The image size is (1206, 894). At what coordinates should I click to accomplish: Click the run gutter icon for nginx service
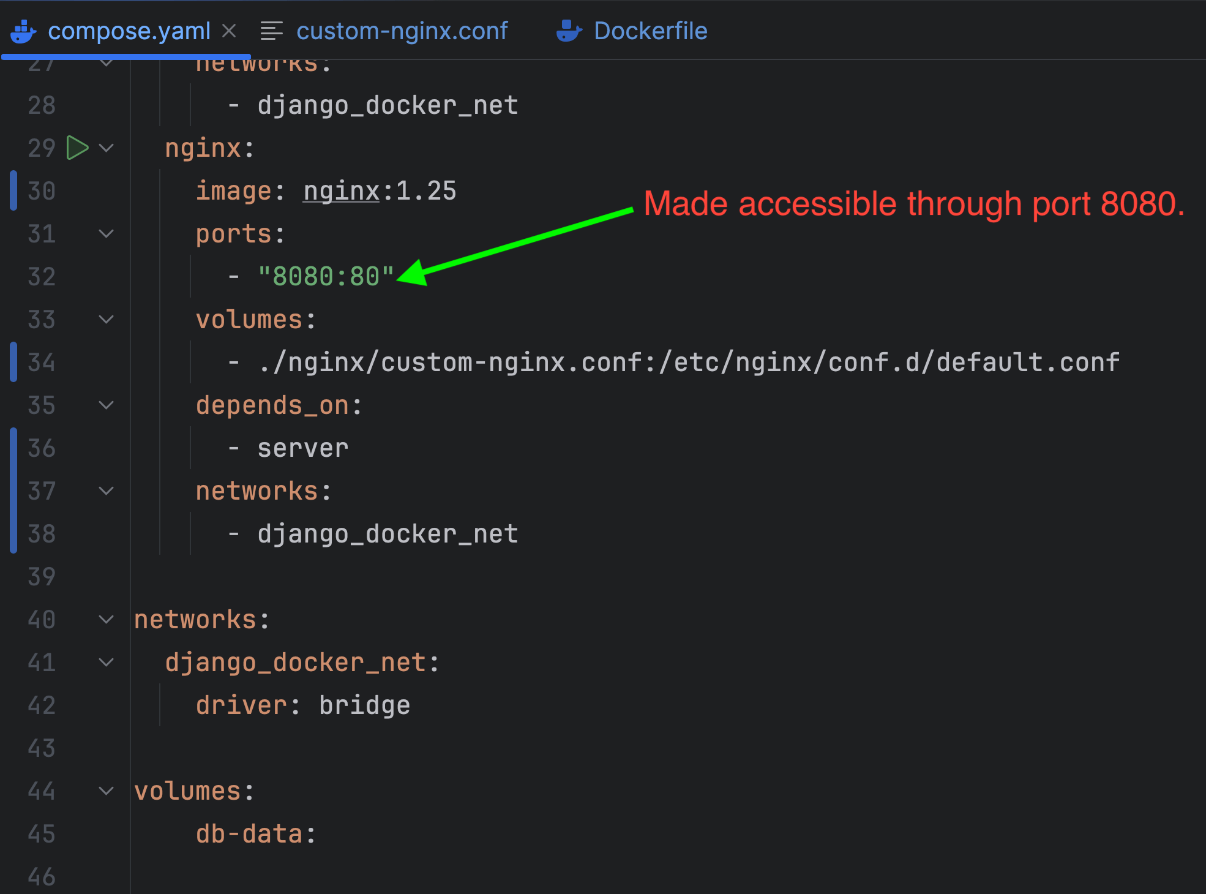pos(77,148)
